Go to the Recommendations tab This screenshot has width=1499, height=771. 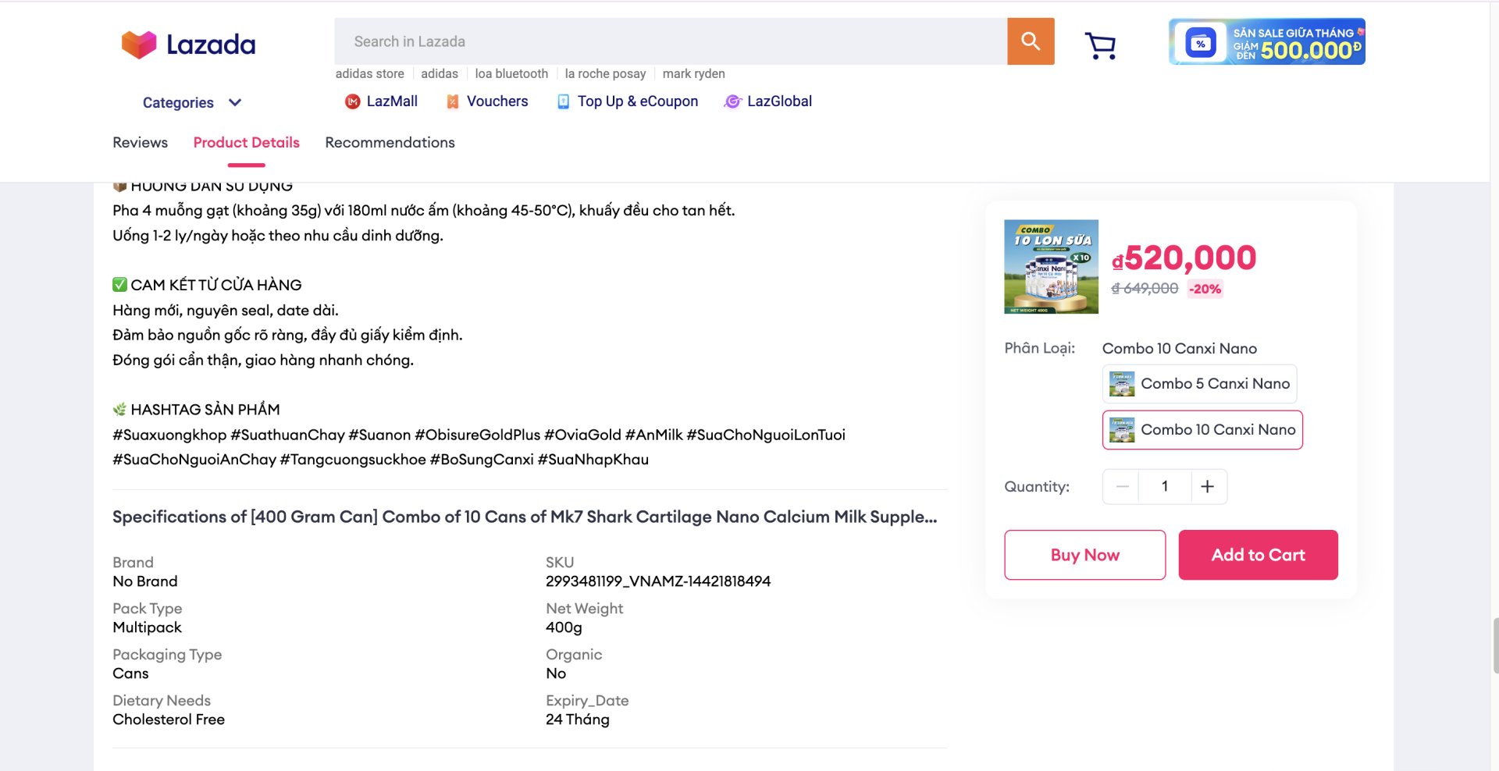pos(390,142)
